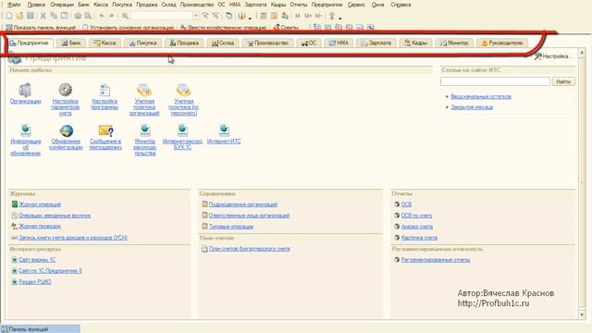The image size is (592, 333).
Task: Switch to the Банк tab
Action: click(71, 43)
